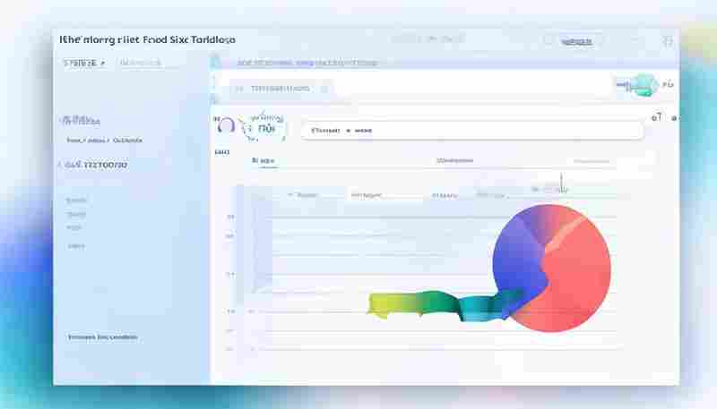Click the tag chip inside the top search bar

pyautogui.click(x=281, y=89)
